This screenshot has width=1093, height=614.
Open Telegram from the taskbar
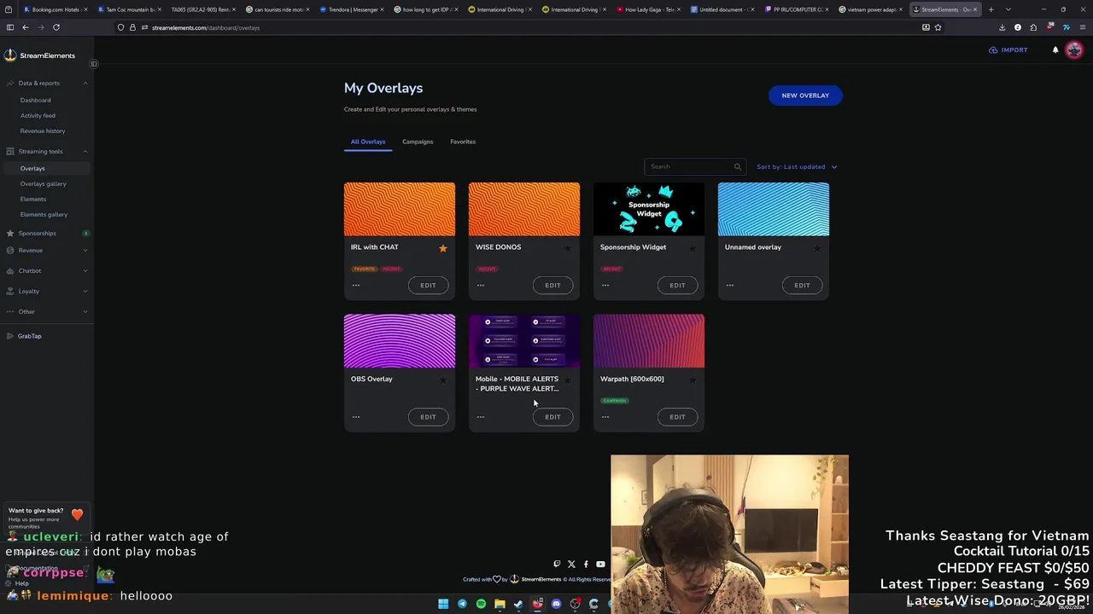click(462, 604)
